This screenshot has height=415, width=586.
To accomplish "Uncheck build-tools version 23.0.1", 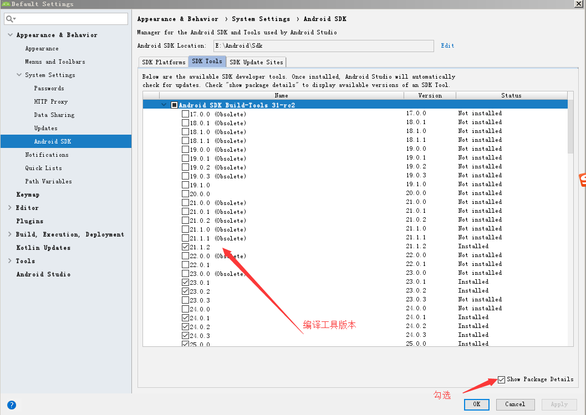I will click(x=185, y=282).
